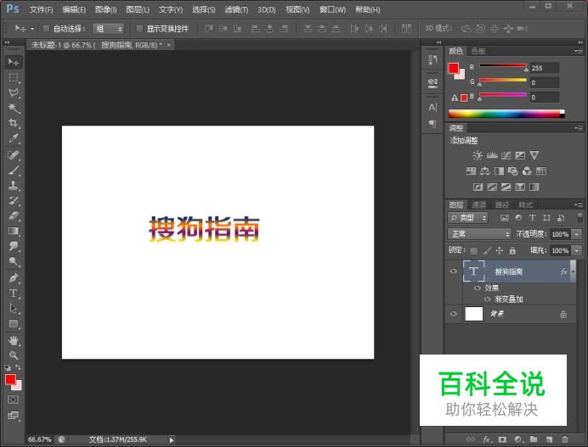The height and width of the screenshot is (447, 588).
Task: Select the Crop tool
Action: 14,123
